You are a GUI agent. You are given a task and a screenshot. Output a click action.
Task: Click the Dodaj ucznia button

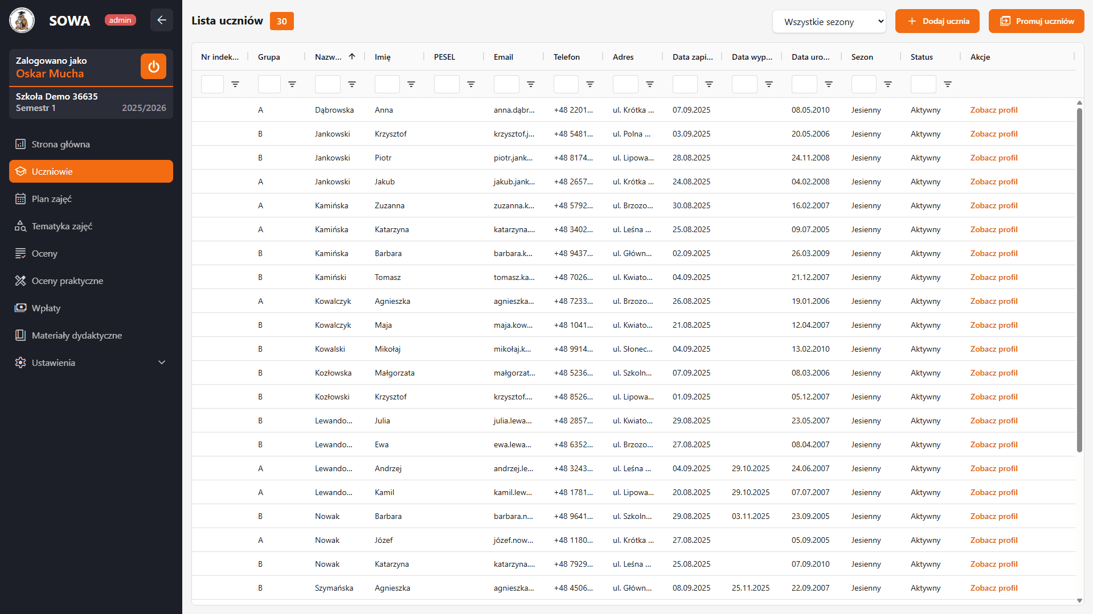coord(937,21)
